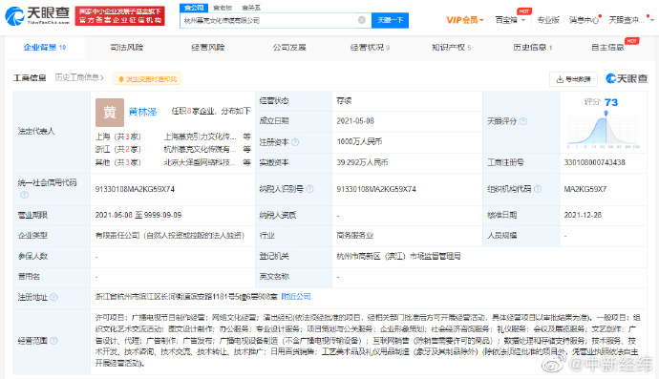The width and height of the screenshot is (659, 379).
Task: Click the 存续 business status value
Action: tap(344, 101)
